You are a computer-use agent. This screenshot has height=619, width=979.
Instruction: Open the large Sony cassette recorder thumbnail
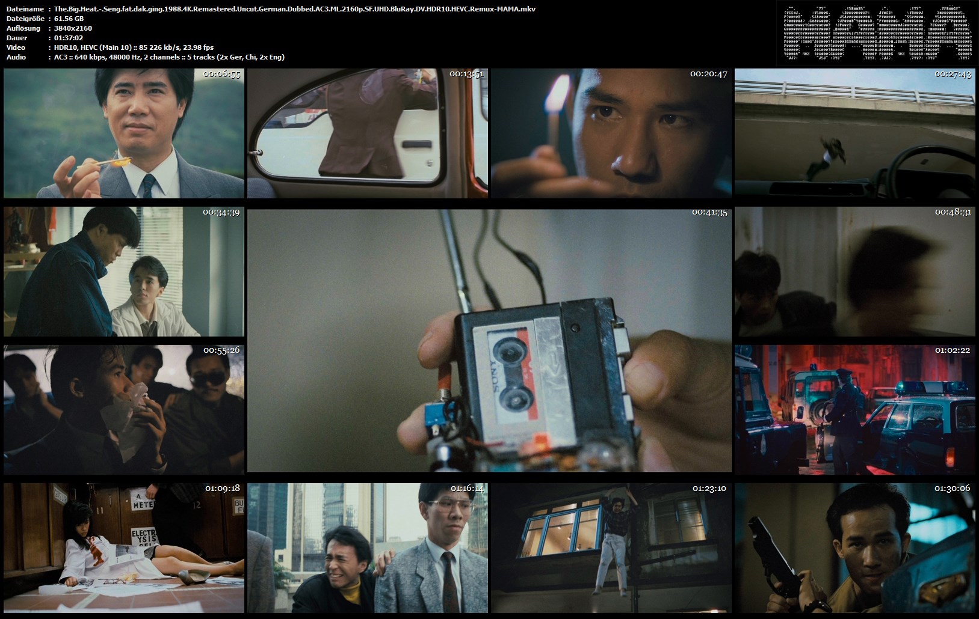point(489,341)
